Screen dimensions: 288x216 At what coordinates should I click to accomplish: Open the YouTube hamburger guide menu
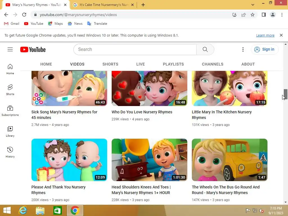[x=10, y=49]
